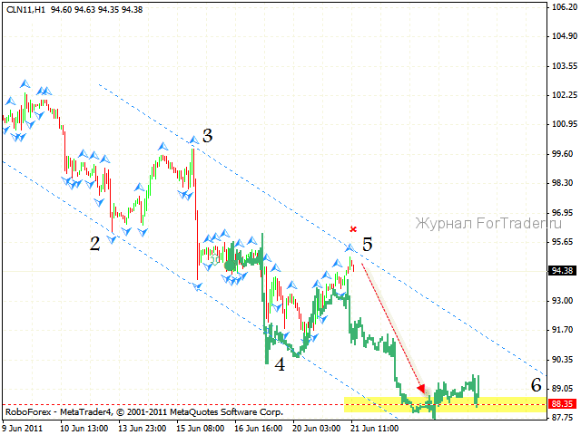Click the 20 Jun 03:00 time label
Viewport: 581px width, 435px height.
[x=317, y=429]
